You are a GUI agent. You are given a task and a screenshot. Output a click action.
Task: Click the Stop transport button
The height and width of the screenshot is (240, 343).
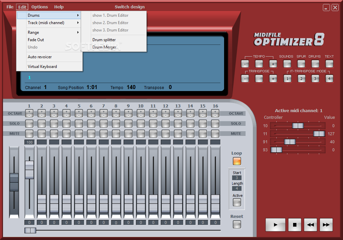pyautogui.click(x=295, y=225)
